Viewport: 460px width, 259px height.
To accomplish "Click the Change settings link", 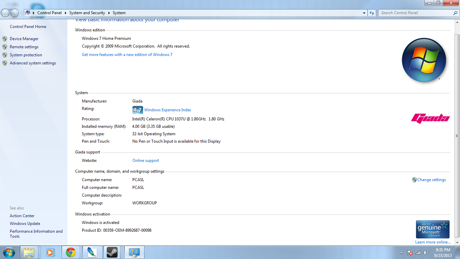I will point(431,180).
